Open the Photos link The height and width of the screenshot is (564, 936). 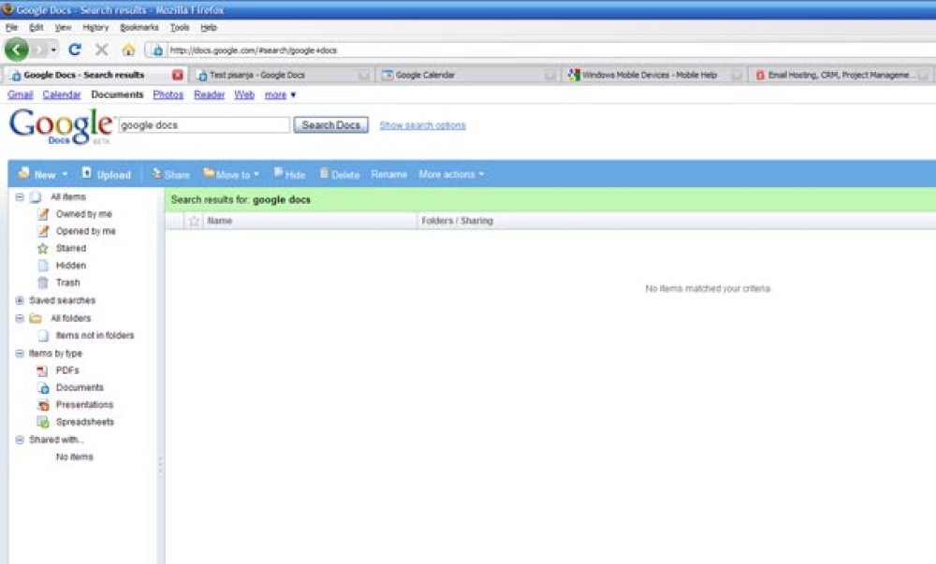click(168, 94)
